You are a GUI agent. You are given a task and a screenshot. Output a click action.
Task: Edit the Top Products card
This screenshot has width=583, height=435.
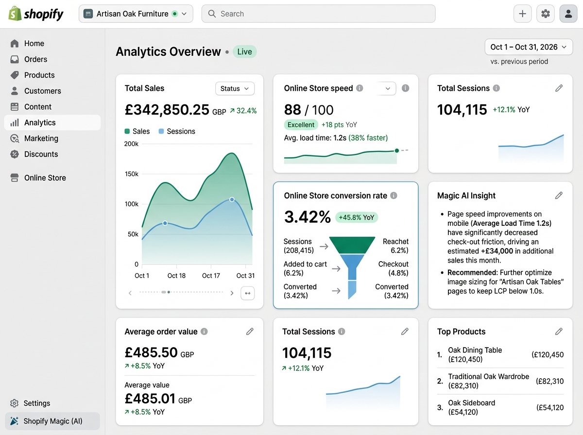(559, 331)
